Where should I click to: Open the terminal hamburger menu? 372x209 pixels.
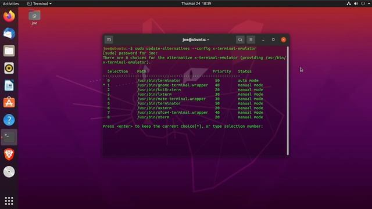point(251,40)
